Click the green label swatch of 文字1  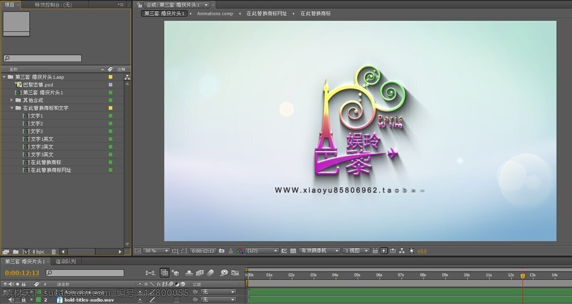pyautogui.click(x=111, y=116)
